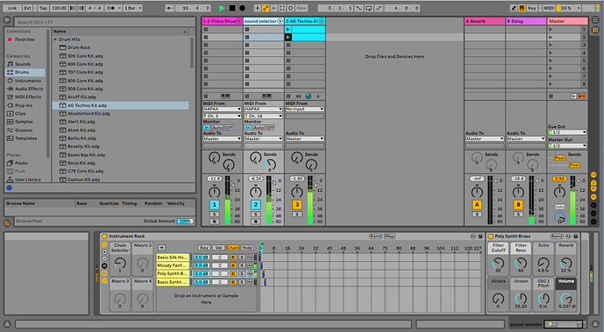Toggle Return A track activator

477,205
